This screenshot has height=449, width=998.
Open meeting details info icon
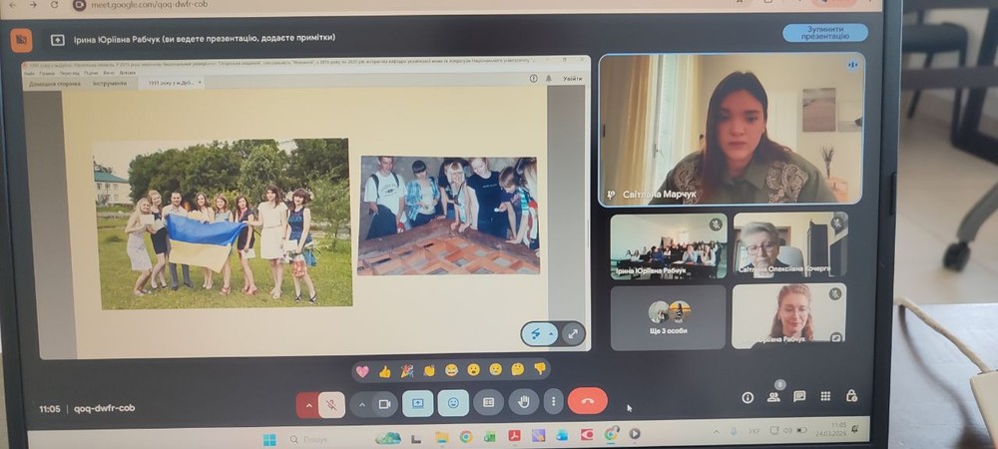(x=748, y=397)
